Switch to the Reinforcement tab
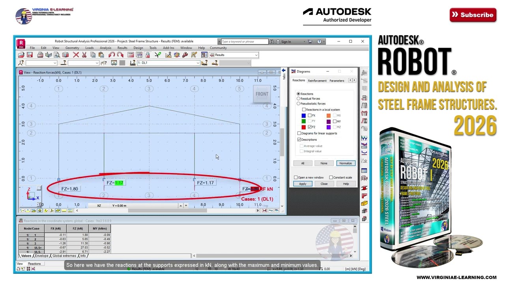 click(317, 80)
